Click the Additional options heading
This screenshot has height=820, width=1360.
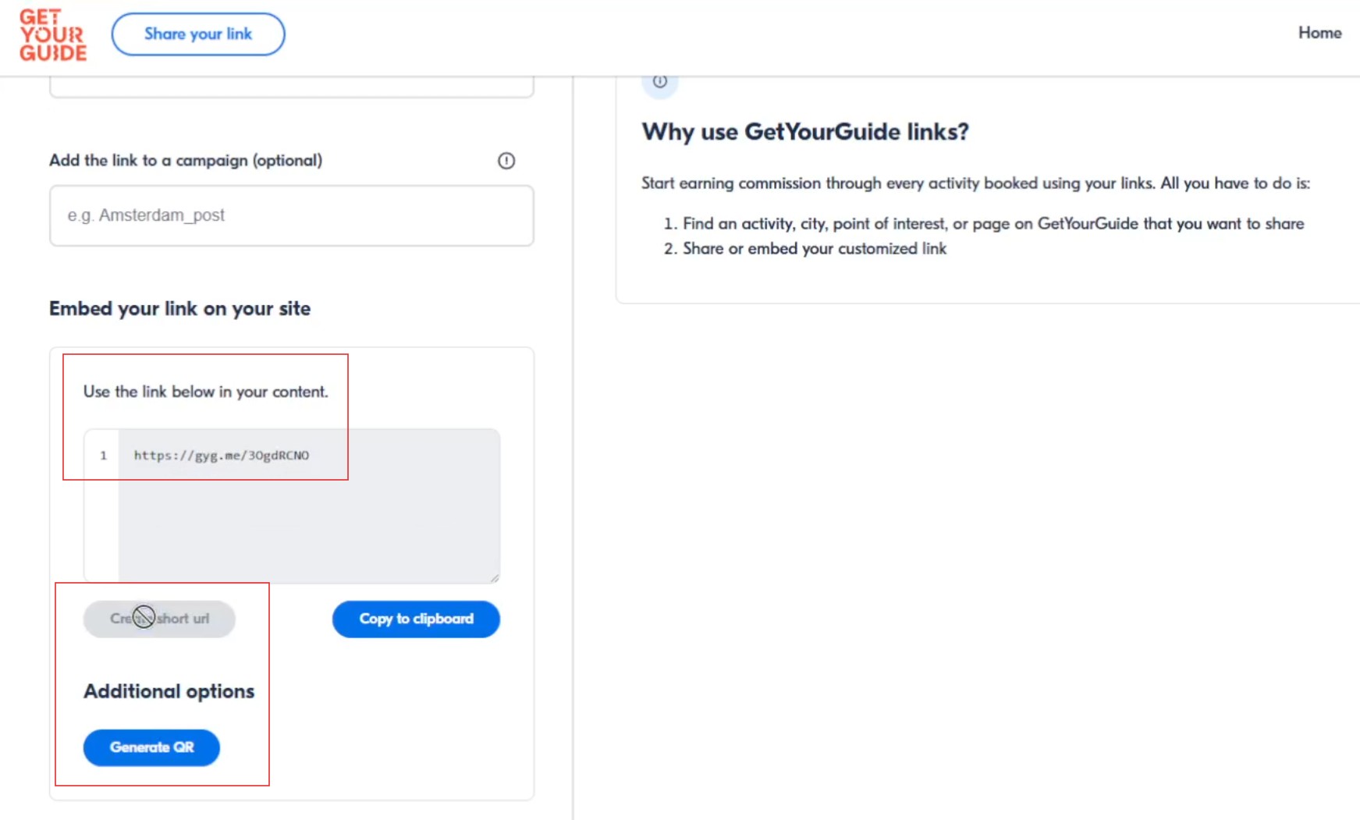click(169, 691)
